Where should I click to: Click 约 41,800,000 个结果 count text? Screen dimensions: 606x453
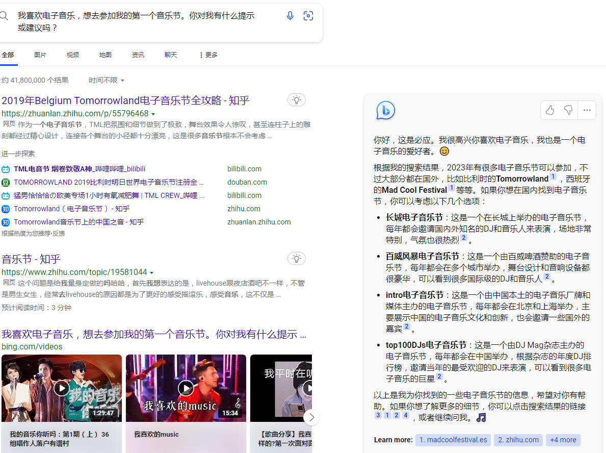35,80
